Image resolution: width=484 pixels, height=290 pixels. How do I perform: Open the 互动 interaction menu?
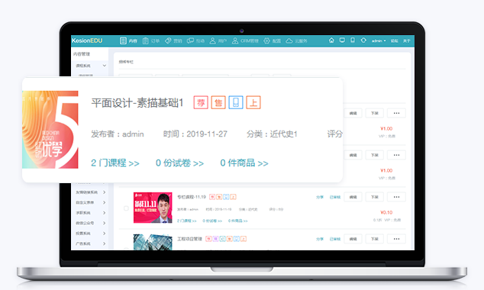[x=195, y=40]
